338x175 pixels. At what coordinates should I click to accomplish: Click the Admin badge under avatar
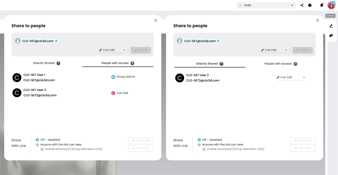tap(330, 16)
